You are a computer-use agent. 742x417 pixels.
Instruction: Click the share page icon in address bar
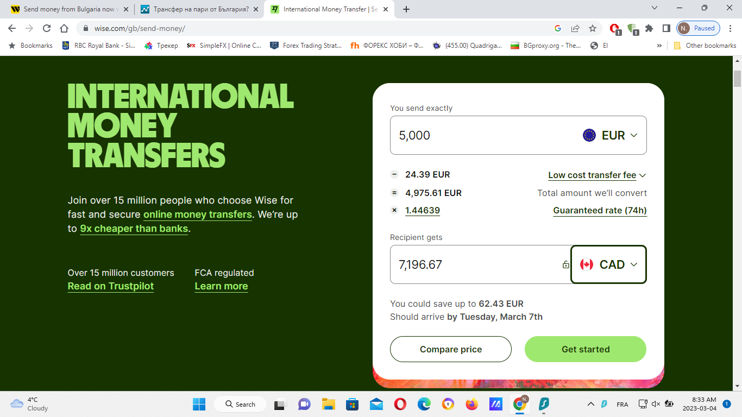coord(575,28)
